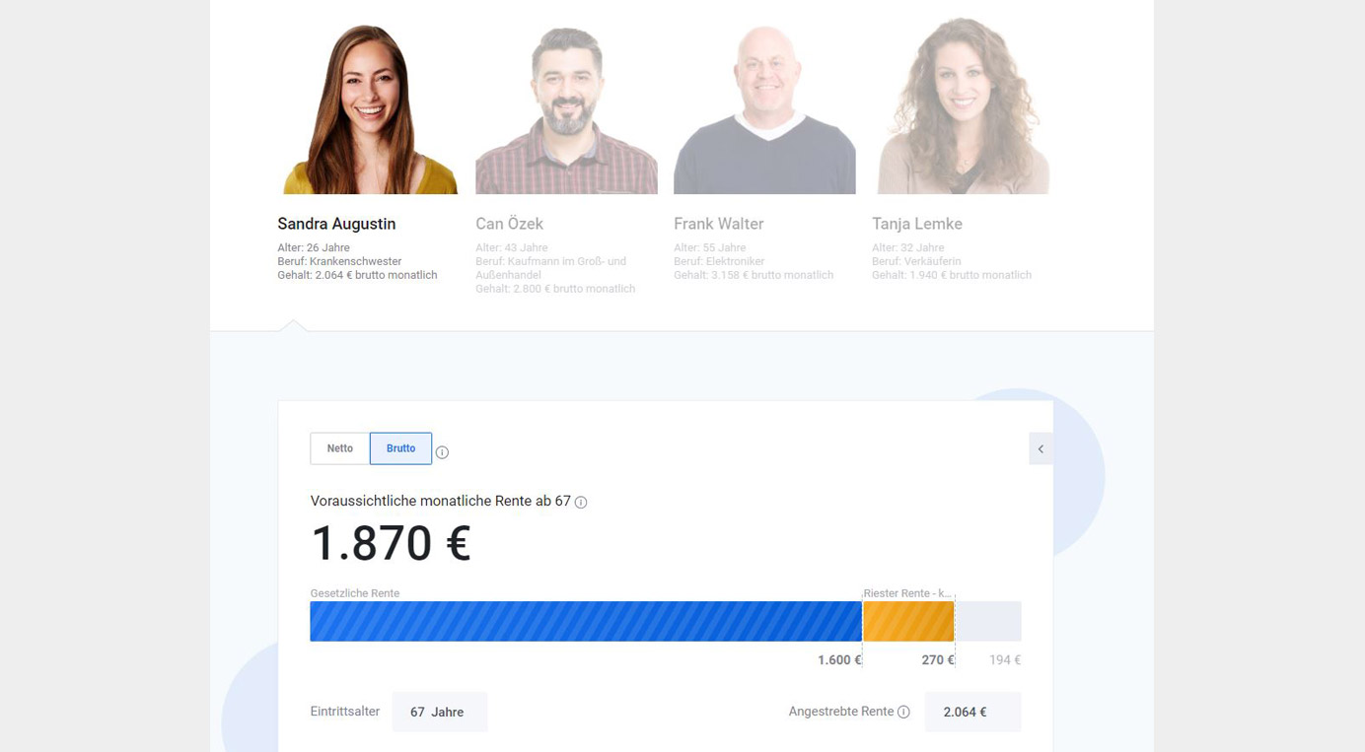1365x752 pixels.
Task: Select the Brutto toggle button
Action: [400, 448]
